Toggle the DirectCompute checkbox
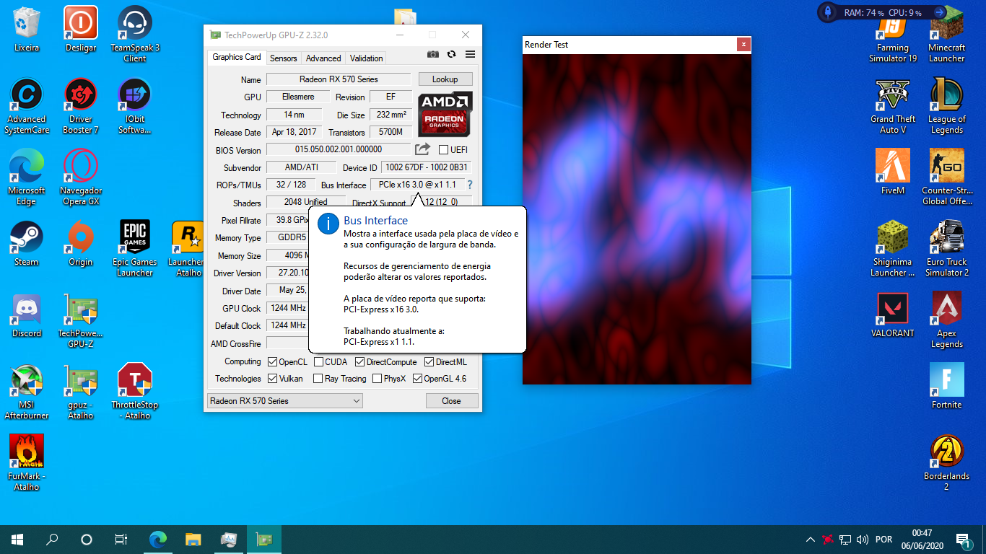The width and height of the screenshot is (986, 554). 359,362
